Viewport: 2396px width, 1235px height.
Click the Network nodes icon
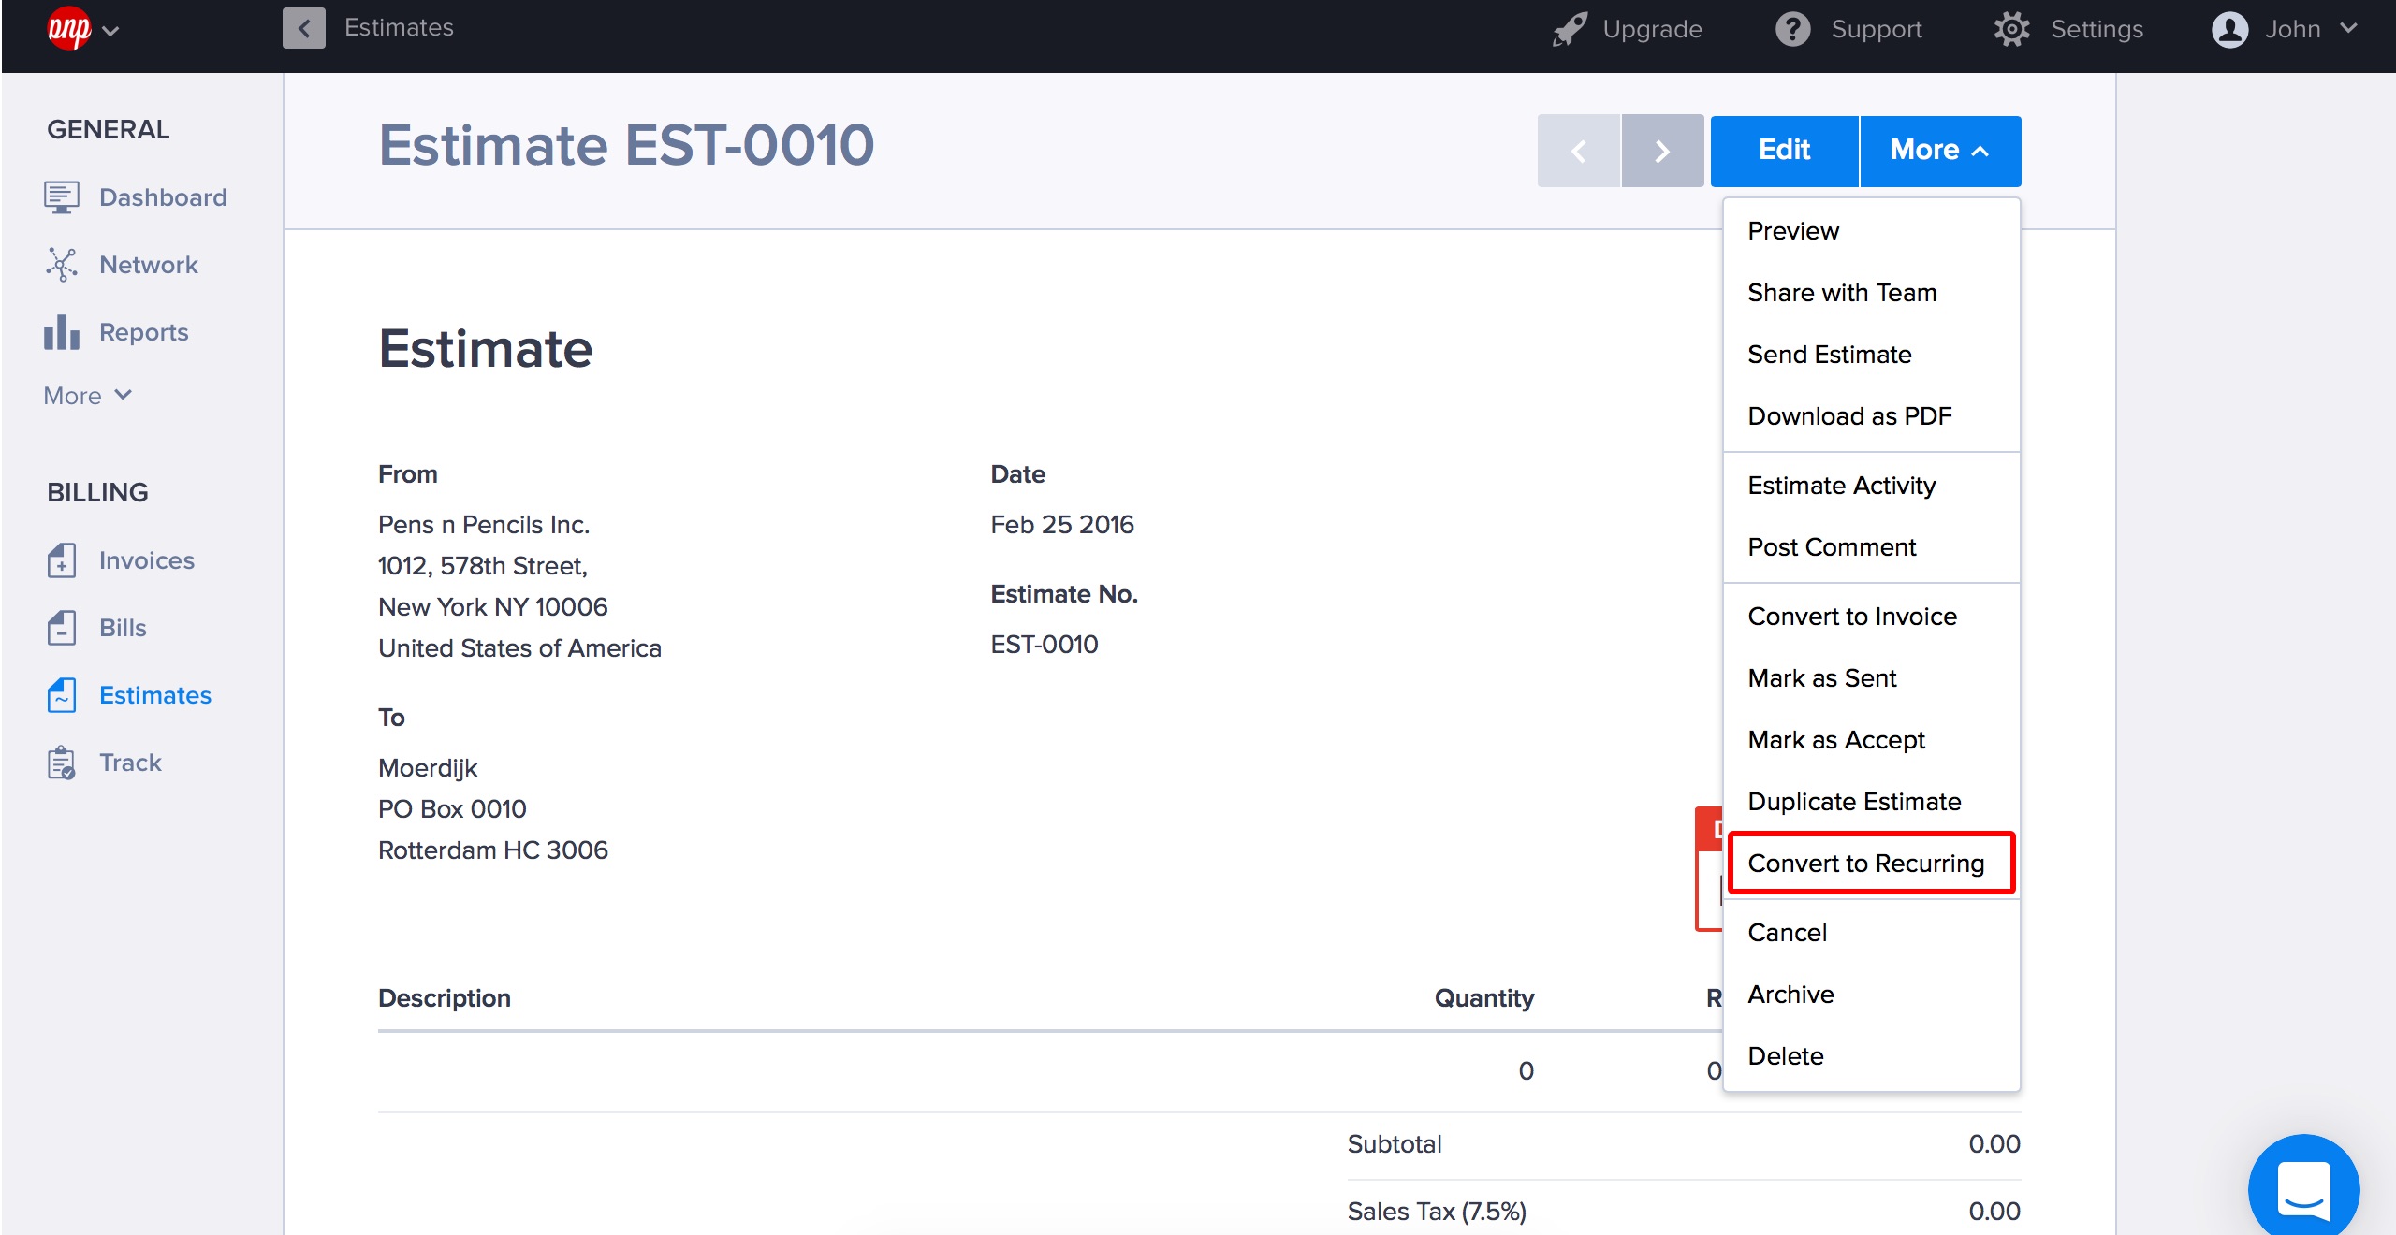point(62,265)
